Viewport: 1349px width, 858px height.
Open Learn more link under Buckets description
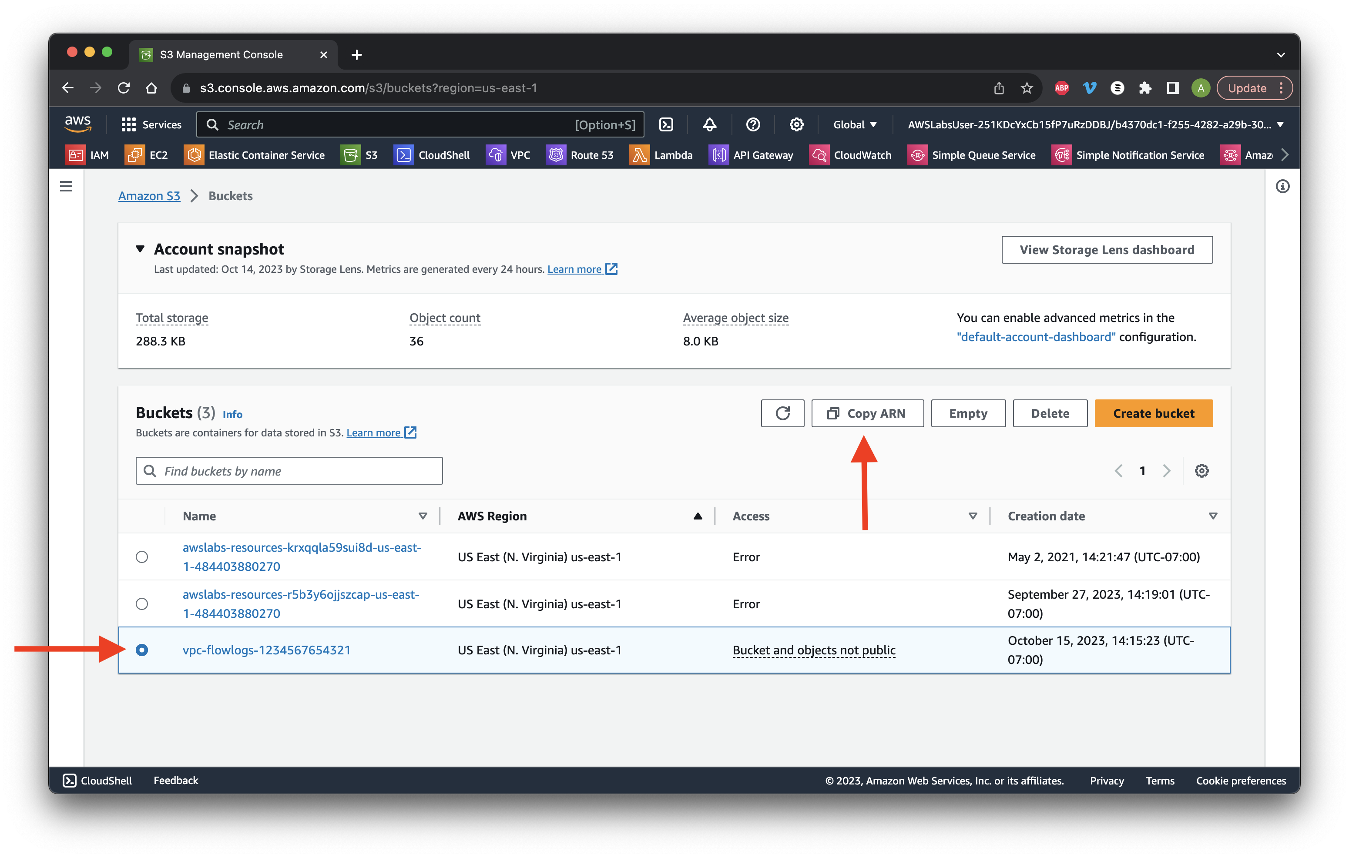click(x=381, y=433)
